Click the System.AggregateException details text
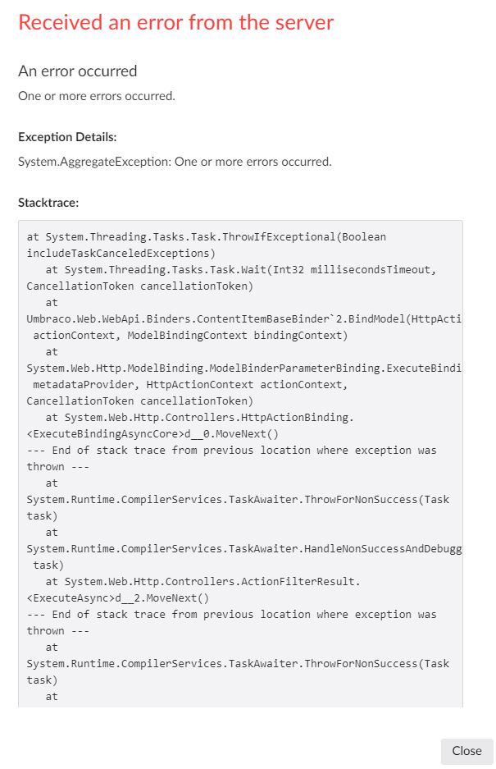This screenshot has height=769, width=496. coord(175,162)
